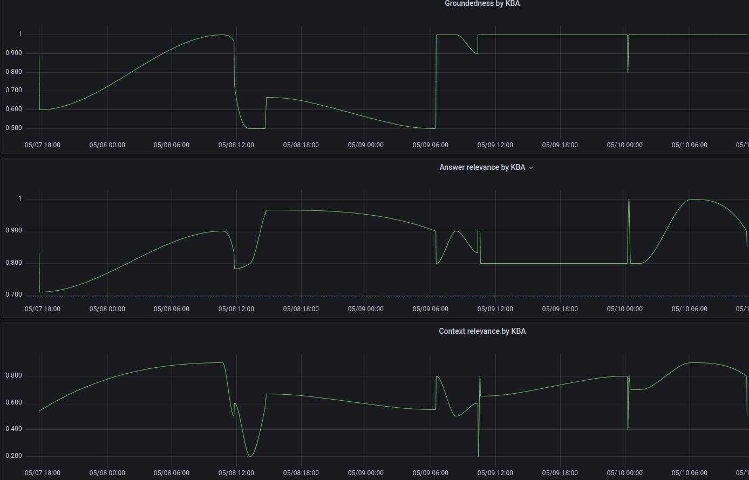This screenshot has height=480, width=749.
Task: Click 05/08 12:00 time label in Groundedness chart
Action: (236, 145)
